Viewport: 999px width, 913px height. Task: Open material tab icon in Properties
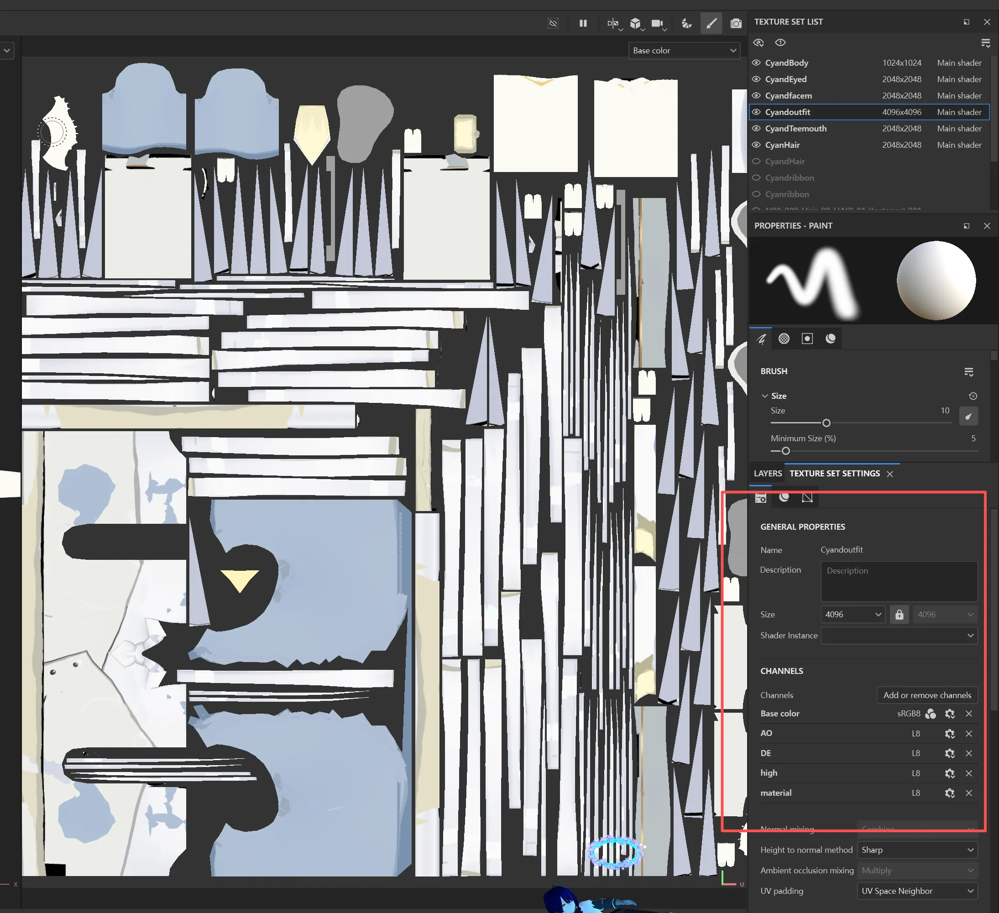[x=831, y=339]
